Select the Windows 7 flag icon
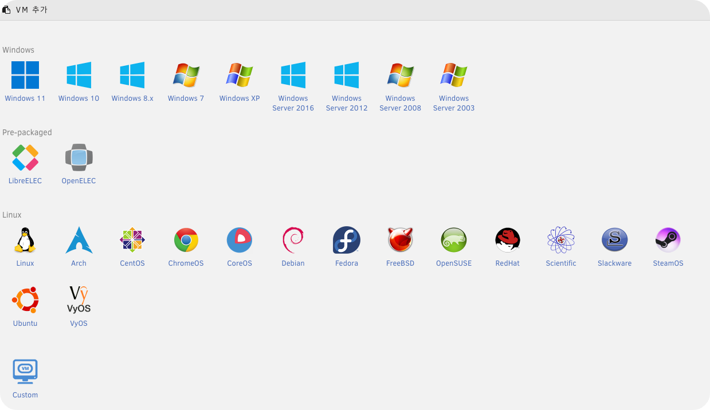710x410 pixels. [x=186, y=75]
